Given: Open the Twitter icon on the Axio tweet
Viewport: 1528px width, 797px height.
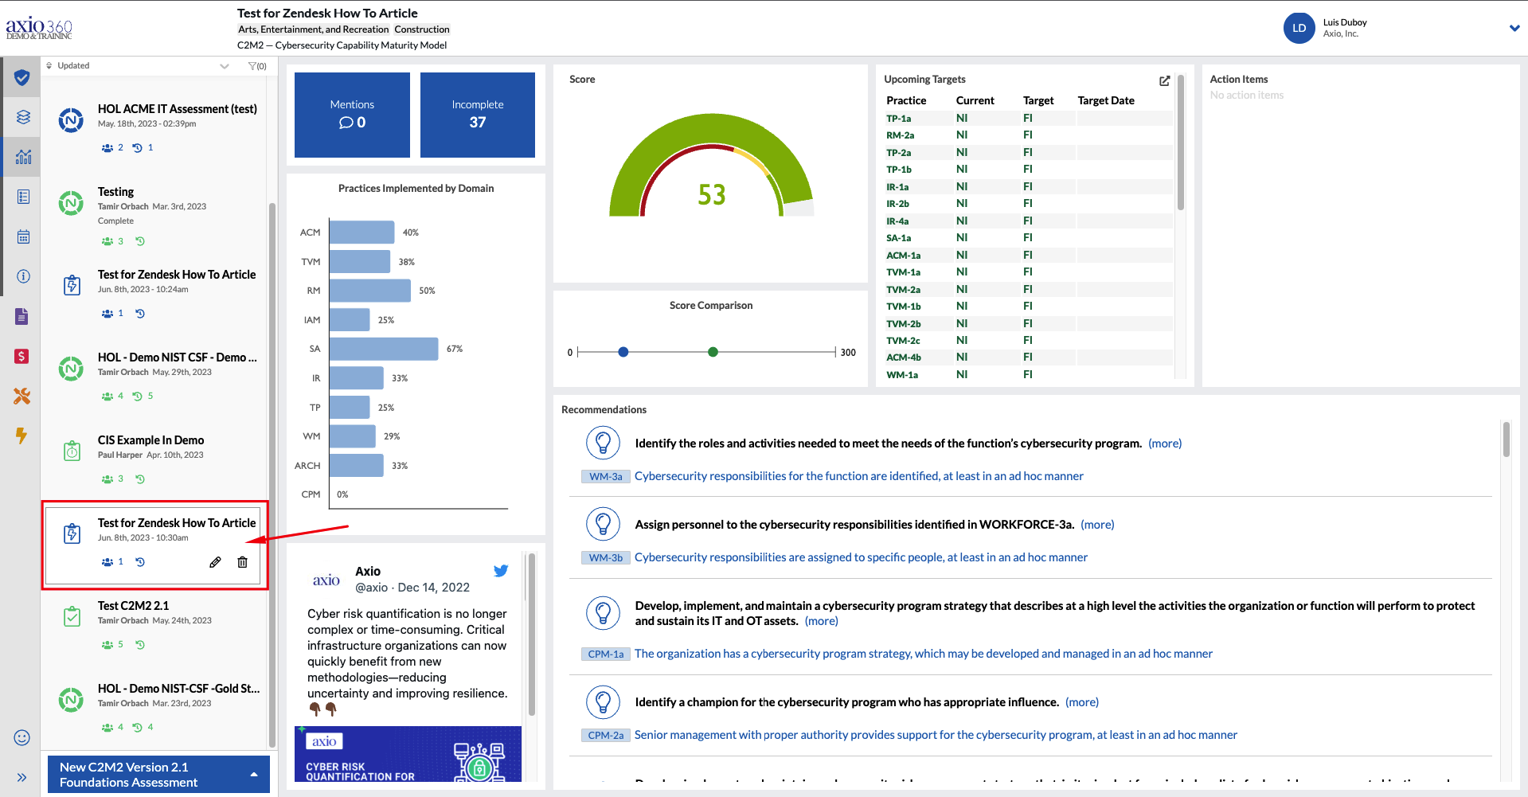Looking at the screenshot, I should [x=501, y=570].
